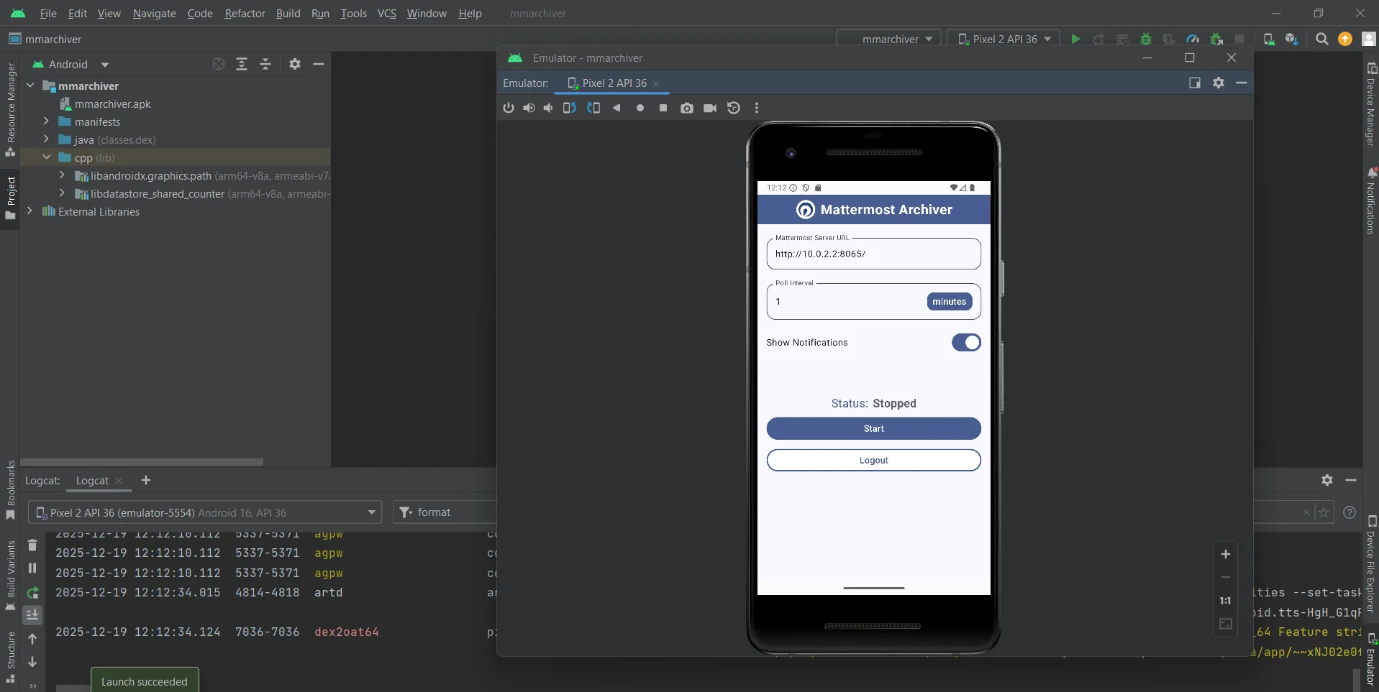Open the Refactor menu

(x=245, y=14)
